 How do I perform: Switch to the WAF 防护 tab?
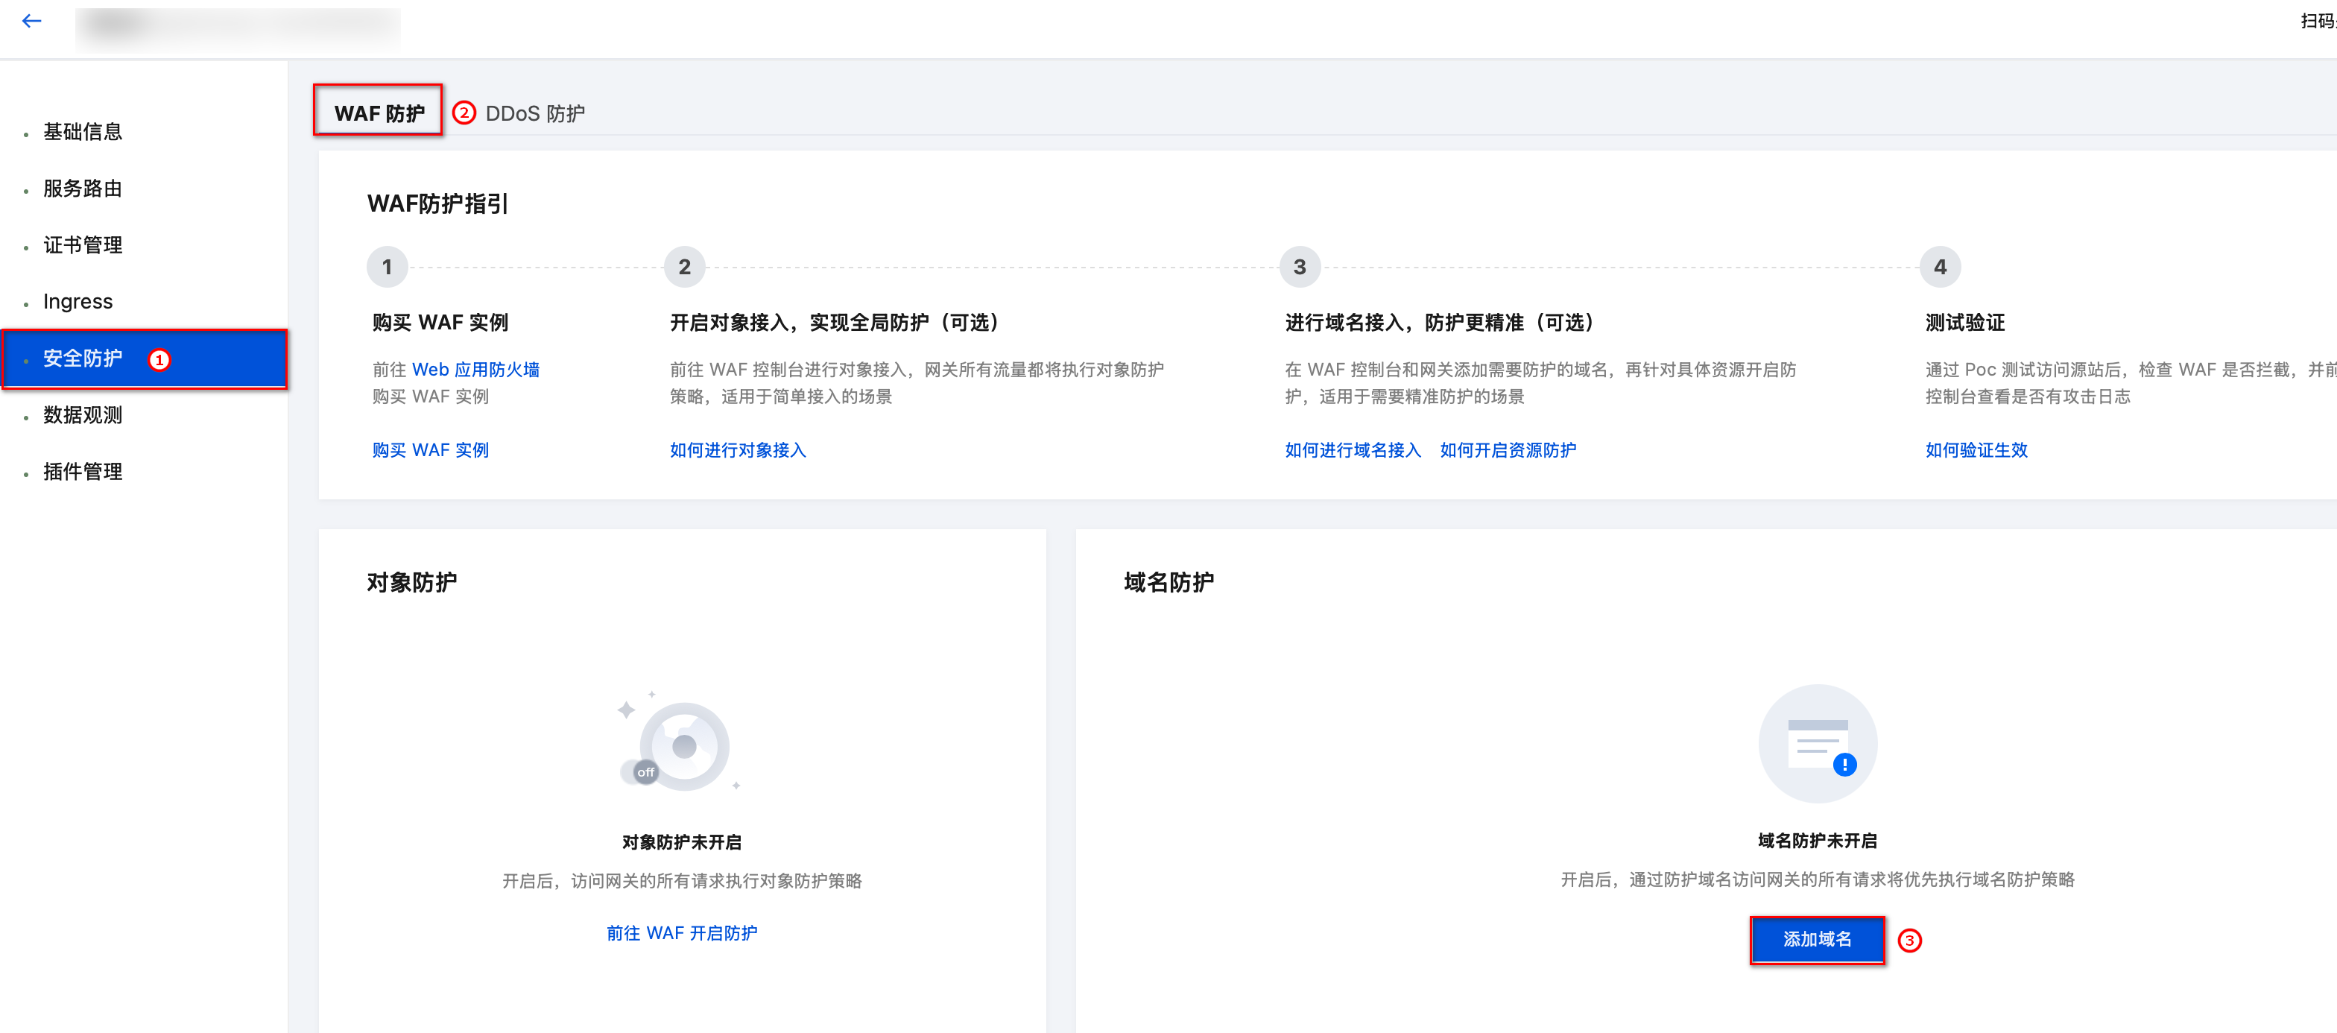[x=379, y=113]
